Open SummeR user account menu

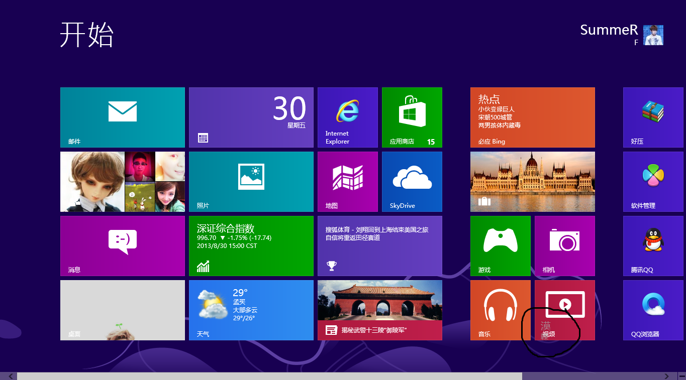[621, 34]
